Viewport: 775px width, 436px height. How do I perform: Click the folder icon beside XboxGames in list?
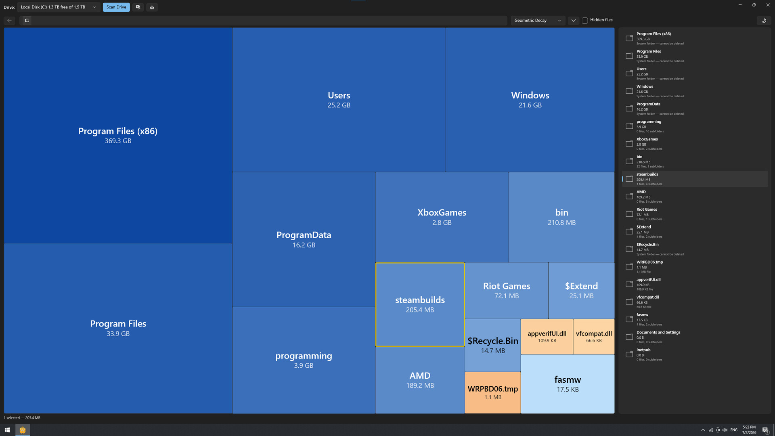coord(629,144)
